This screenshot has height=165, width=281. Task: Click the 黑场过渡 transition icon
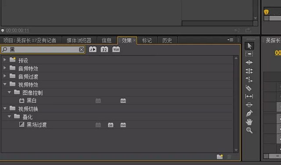coord(22,125)
